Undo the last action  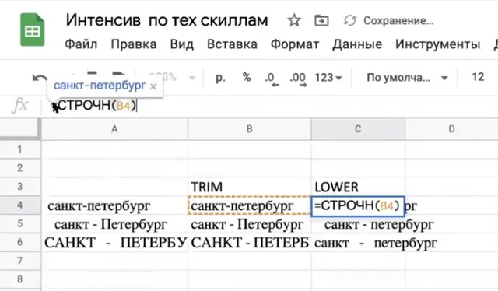(40, 78)
